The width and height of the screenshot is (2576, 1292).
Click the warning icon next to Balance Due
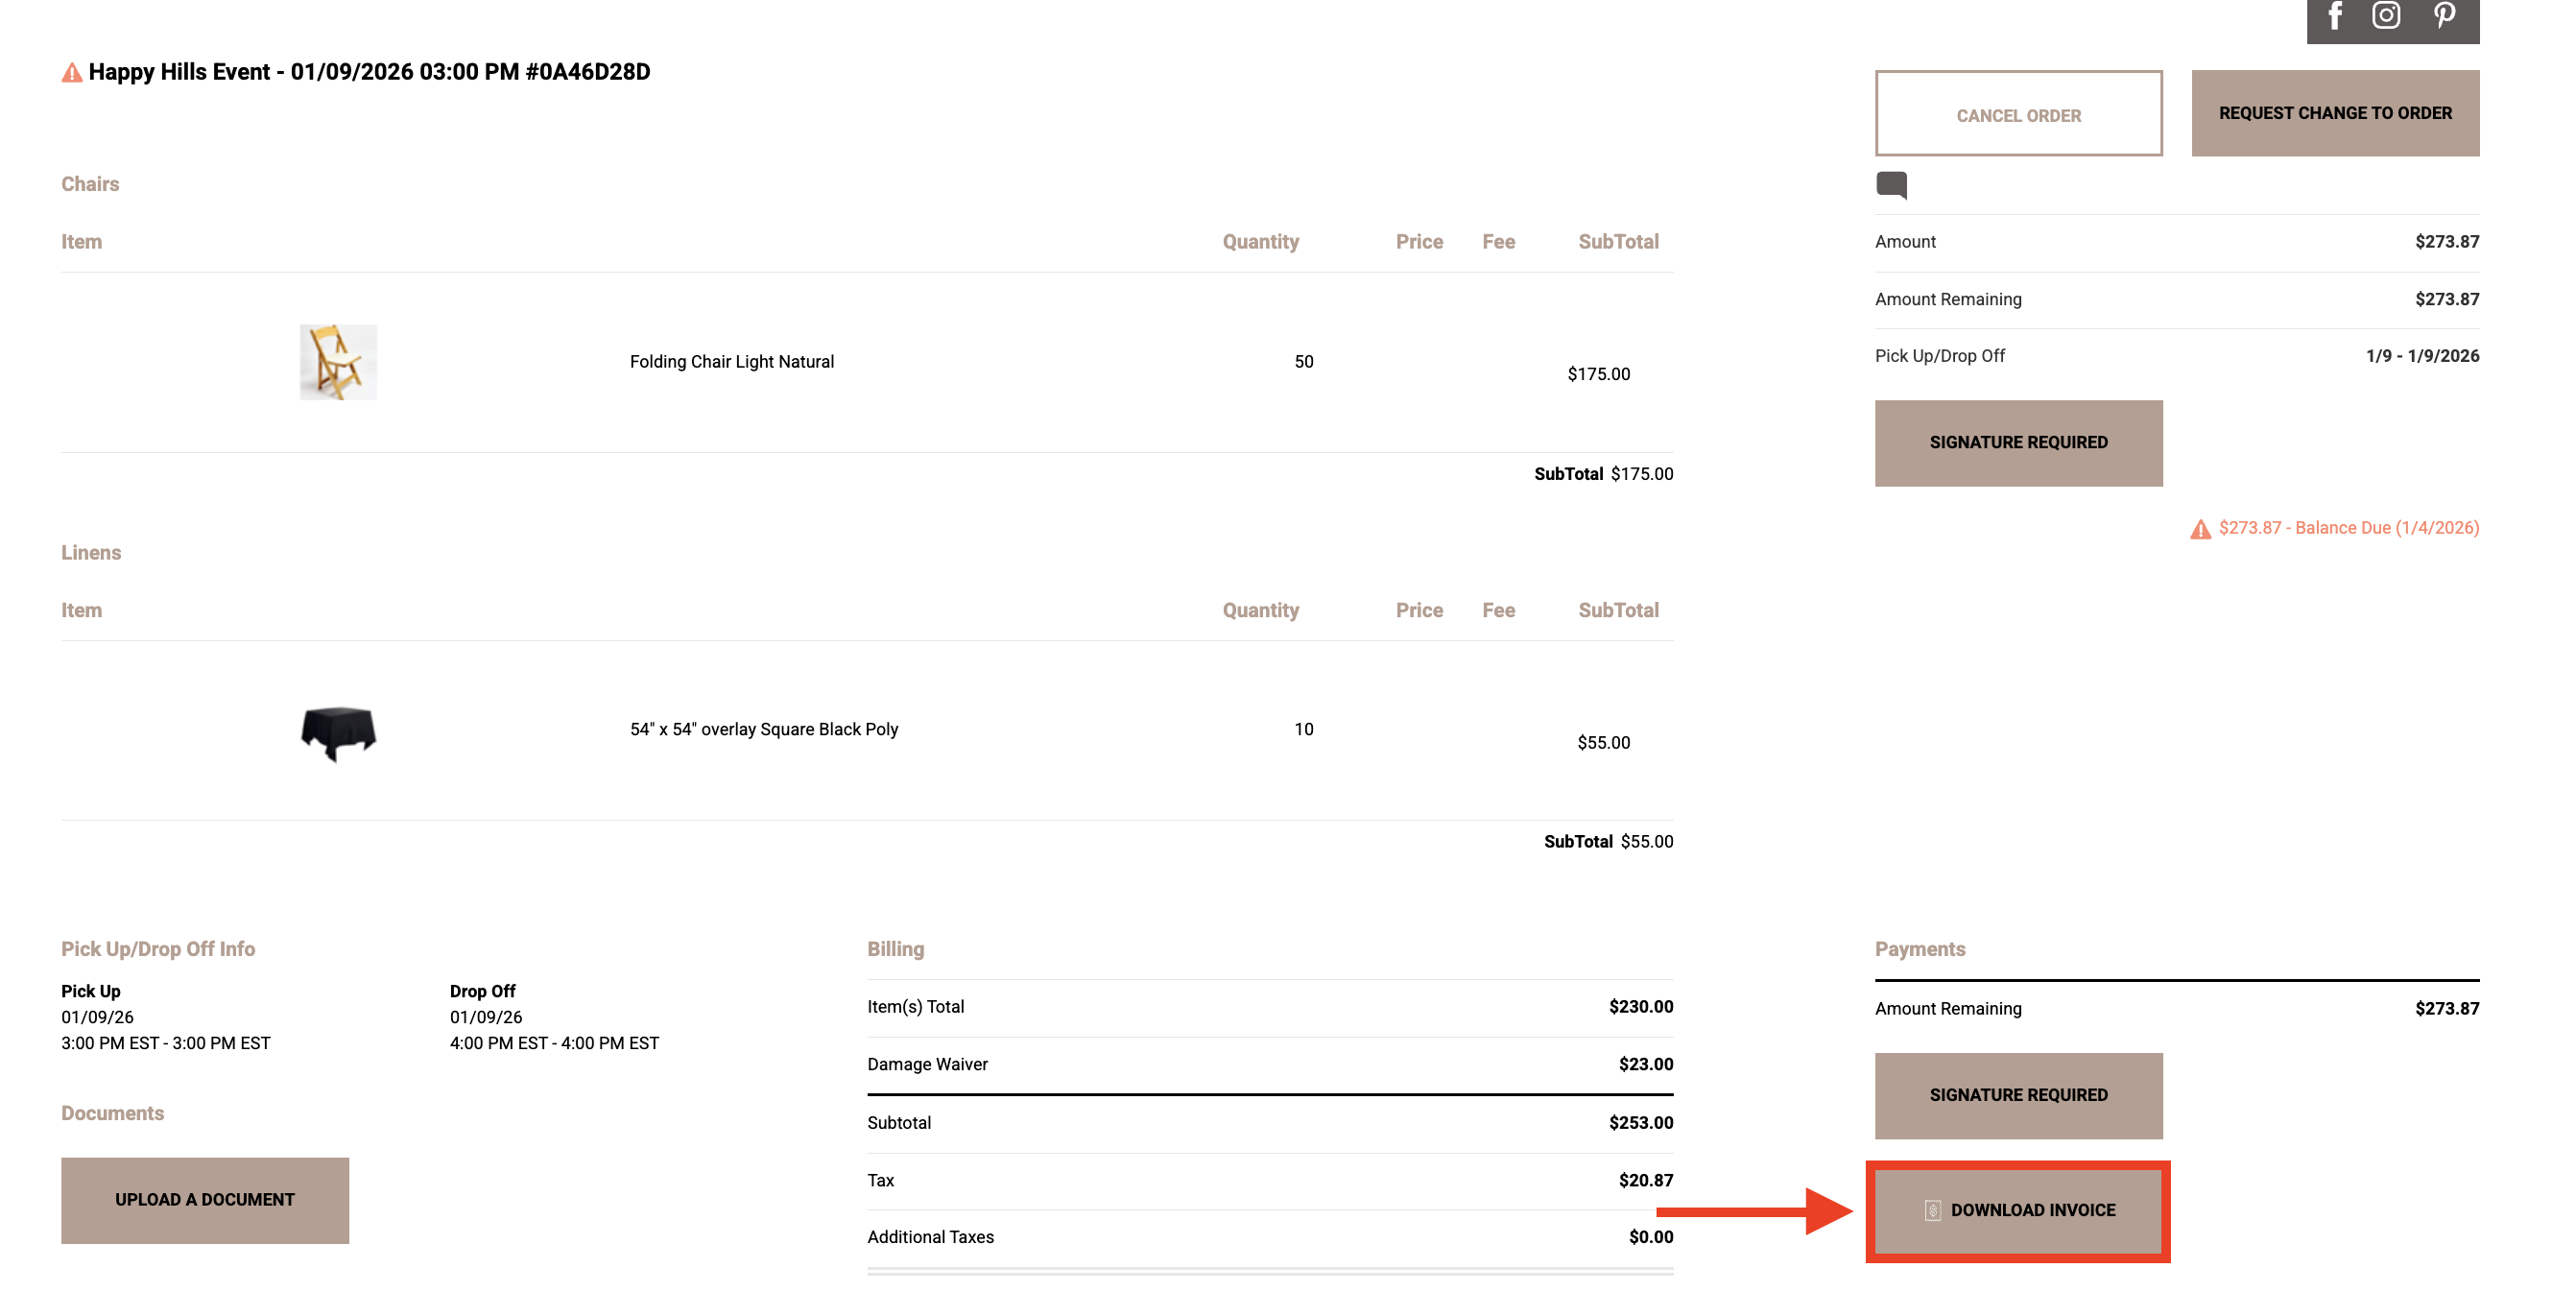tap(2200, 529)
